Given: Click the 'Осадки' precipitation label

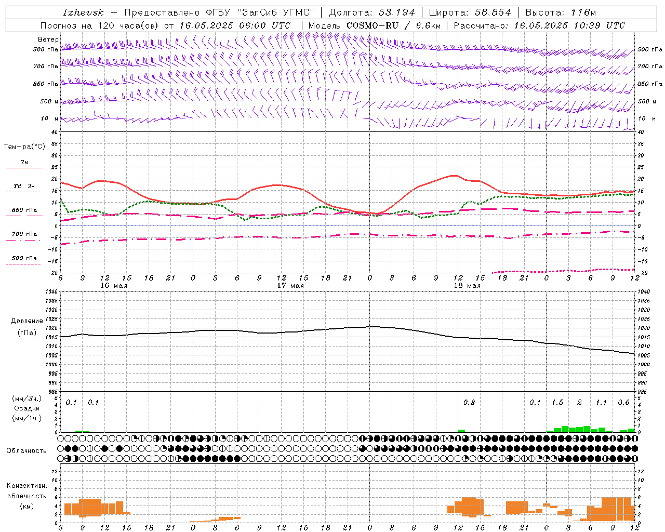Looking at the screenshot, I should (26, 408).
